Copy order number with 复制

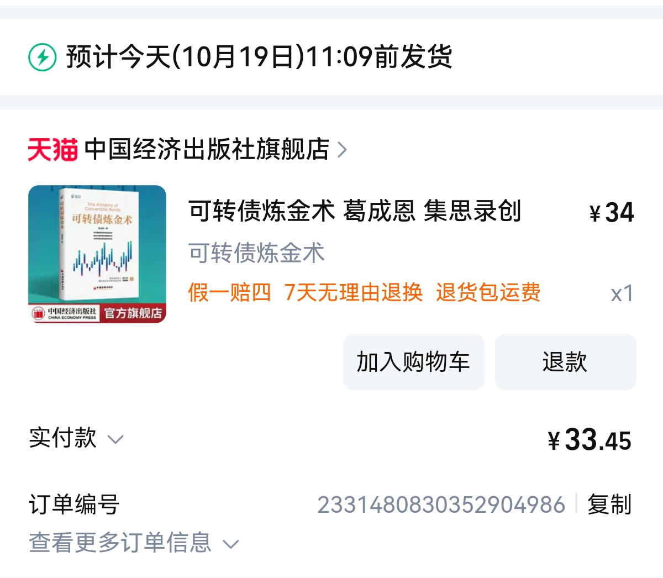coord(609,505)
